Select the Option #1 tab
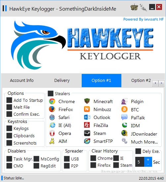This screenshot has height=182, width=166. 102,81
